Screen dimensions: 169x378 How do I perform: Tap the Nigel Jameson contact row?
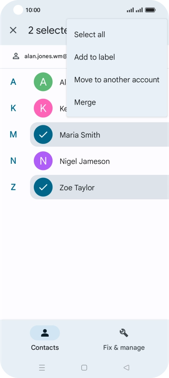(100, 161)
